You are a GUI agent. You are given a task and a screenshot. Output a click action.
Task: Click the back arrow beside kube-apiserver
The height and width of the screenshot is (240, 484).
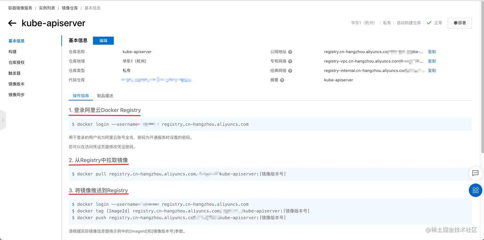[x=12, y=23]
